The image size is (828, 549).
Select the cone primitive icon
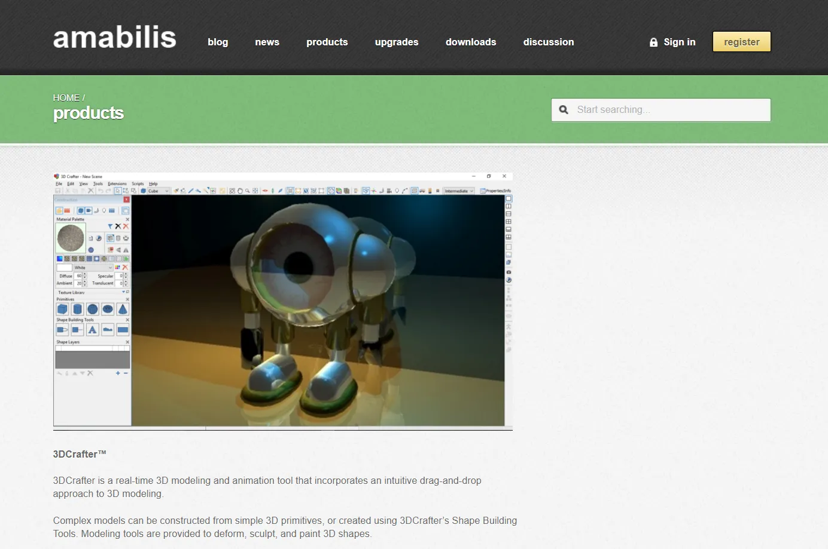[x=123, y=309]
